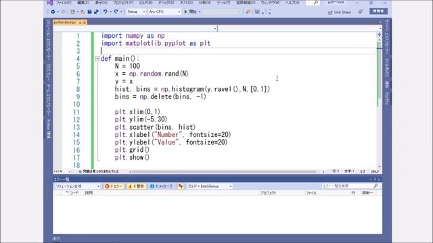Open the ウィンドウ(W) menu

tap(270, 3)
